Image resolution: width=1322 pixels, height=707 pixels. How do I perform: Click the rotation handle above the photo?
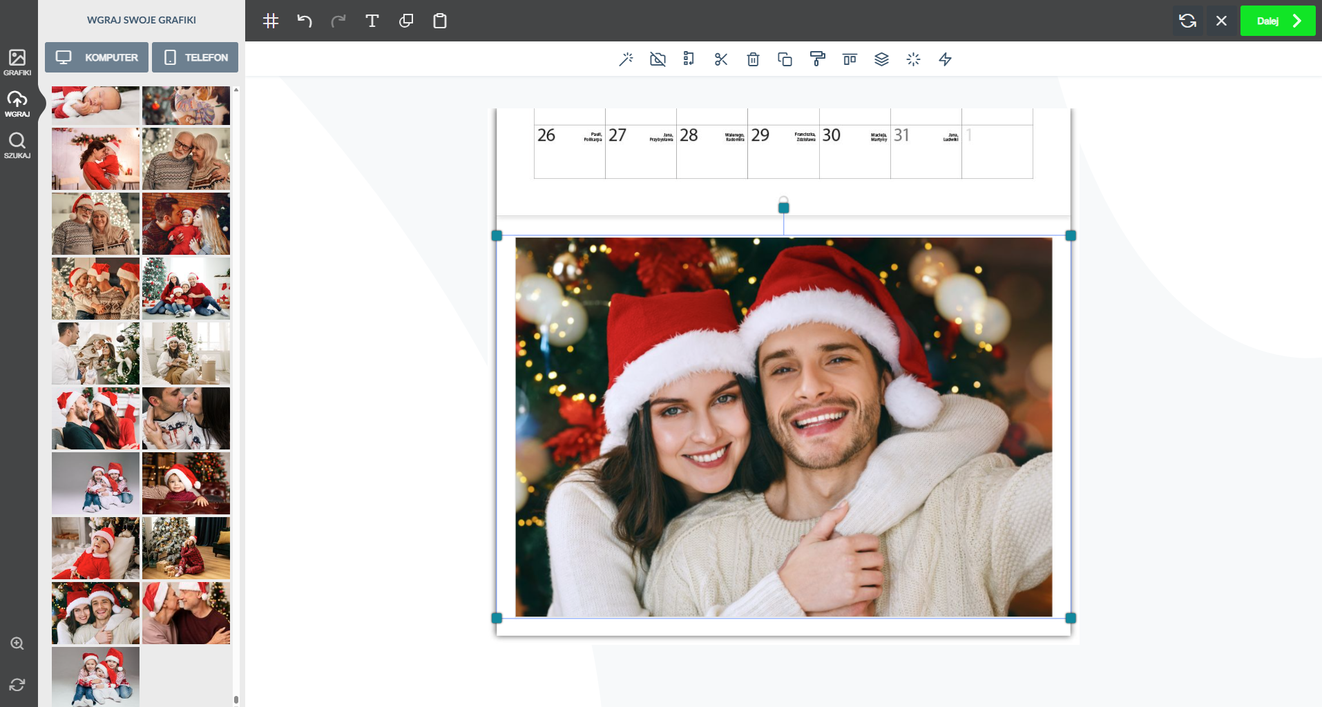(x=783, y=207)
